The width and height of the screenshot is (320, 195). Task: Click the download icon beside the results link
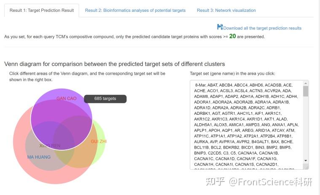click(x=220, y=27)
